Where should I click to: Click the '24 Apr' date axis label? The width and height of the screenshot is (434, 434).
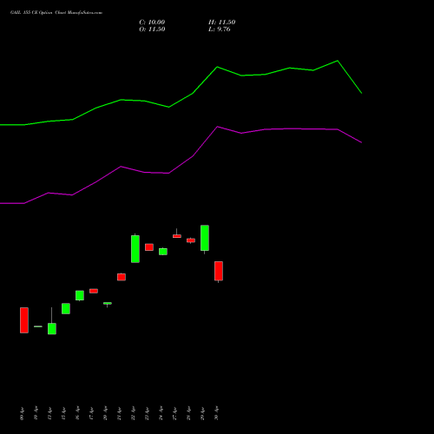pyautogui.click(x=161, y=414)
